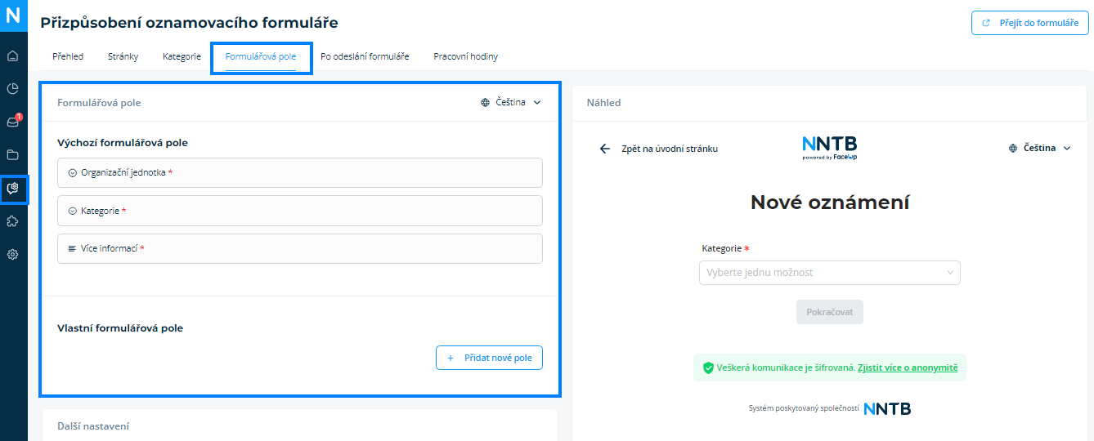Click Přidat nové pole button

pos(489,358)
